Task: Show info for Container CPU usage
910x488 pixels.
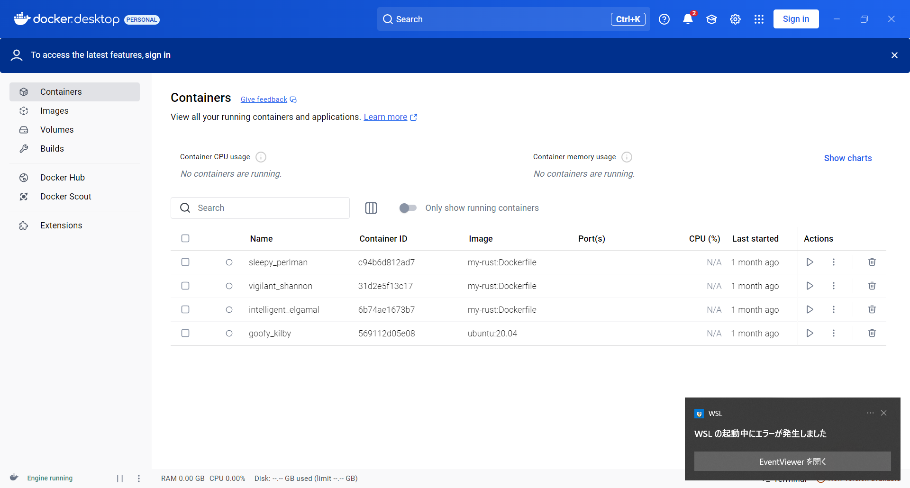Action: click(261, 157)
